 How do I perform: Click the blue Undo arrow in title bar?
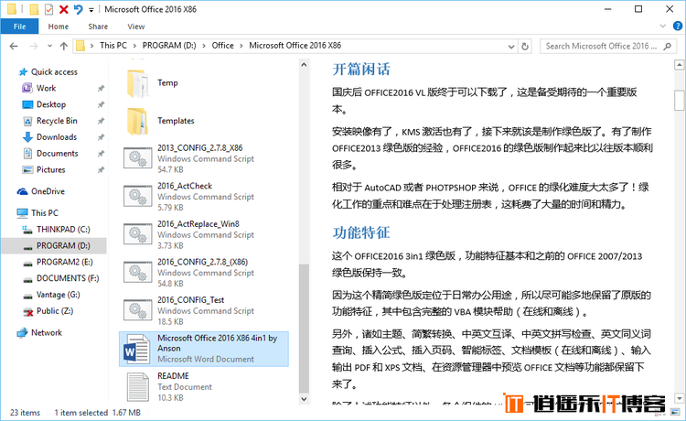tap(78, 9)
